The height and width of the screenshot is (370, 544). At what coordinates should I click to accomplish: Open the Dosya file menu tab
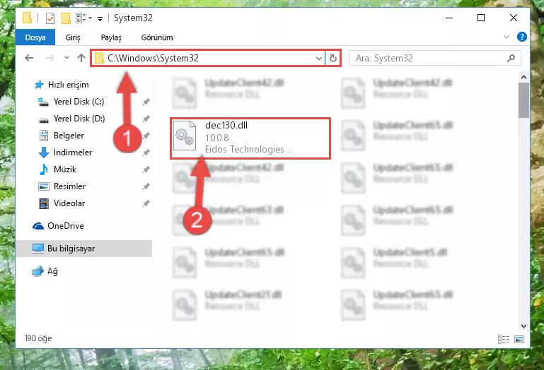[x=35, y=37]
